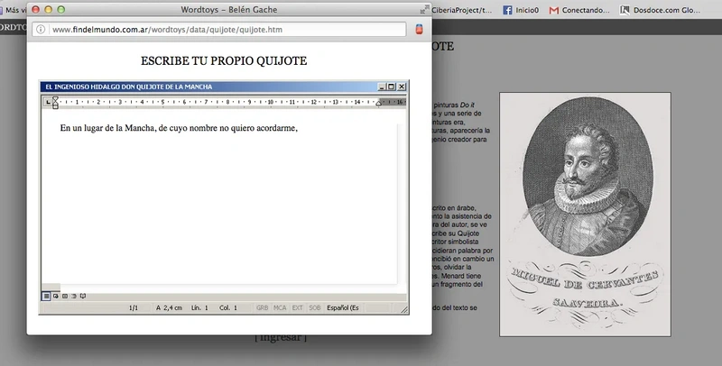Click the ruler mark 8 in Word window
This screenshot has height=366, width=722.
(x=227, y=102)
